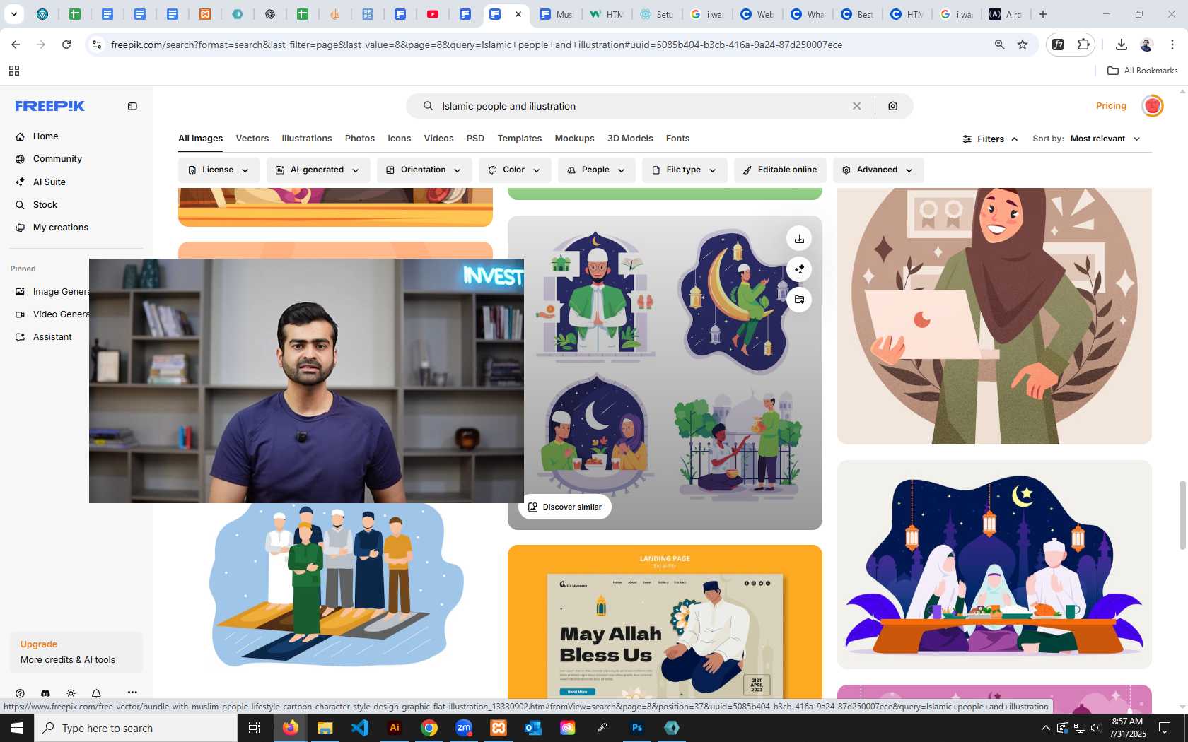Image resolution: width=1188 pixels, height=742 pixels.
Task: Open My creations in the sidebar
Action: point(60,228)
